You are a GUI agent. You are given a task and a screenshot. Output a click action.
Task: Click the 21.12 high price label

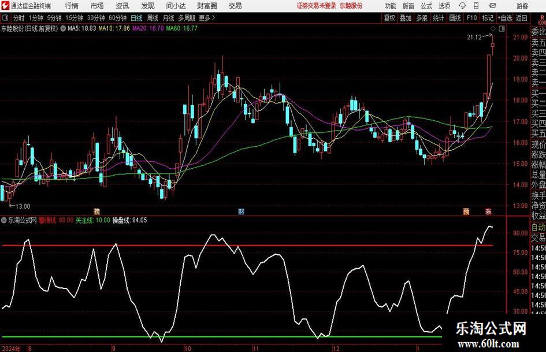point(474,38)
